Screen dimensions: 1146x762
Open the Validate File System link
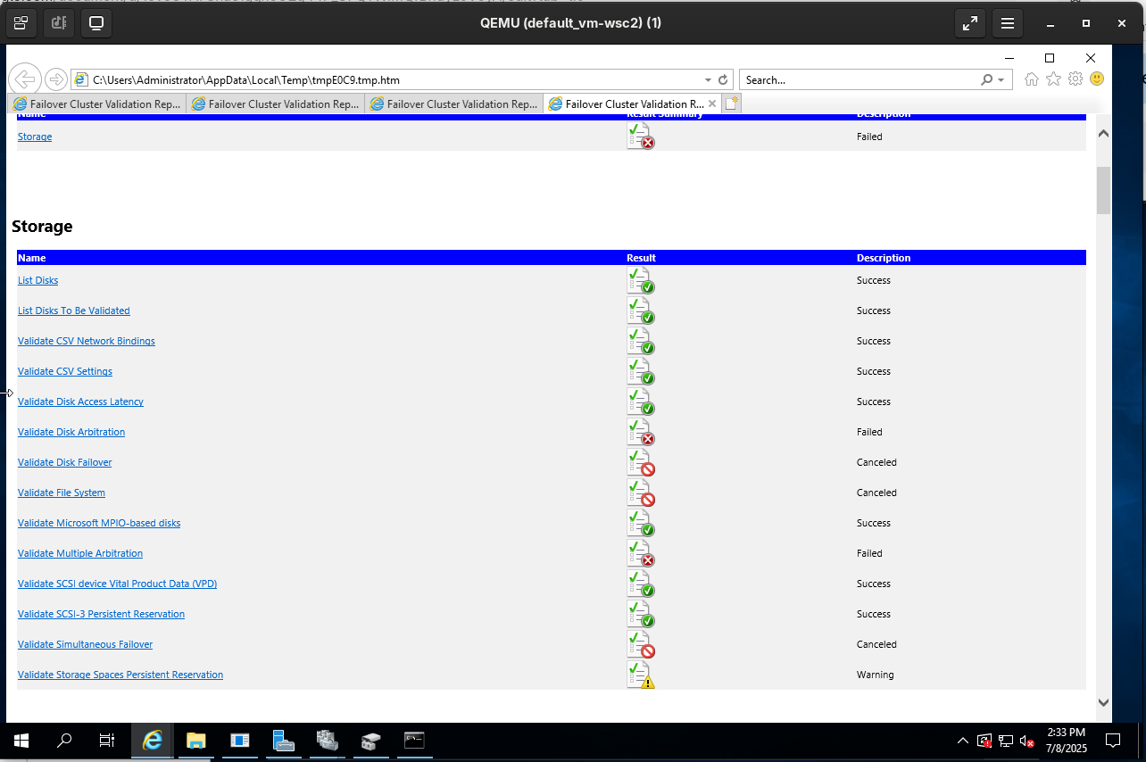pos(62,493)
